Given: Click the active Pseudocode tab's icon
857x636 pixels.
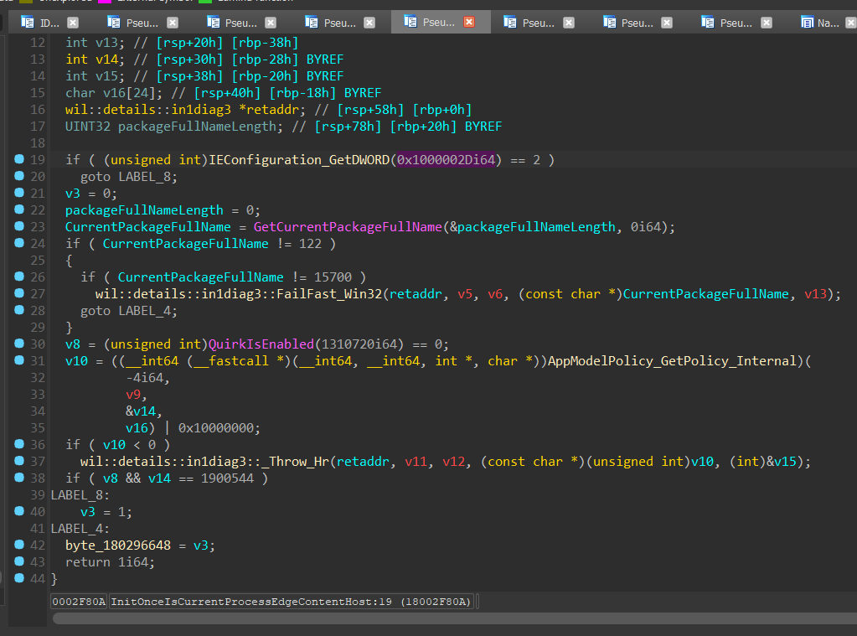Looking at the screenshot, I should (410, 23).
